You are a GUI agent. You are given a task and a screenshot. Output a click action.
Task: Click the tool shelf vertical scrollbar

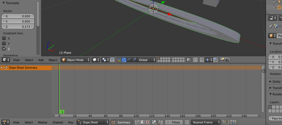point(38,13)
